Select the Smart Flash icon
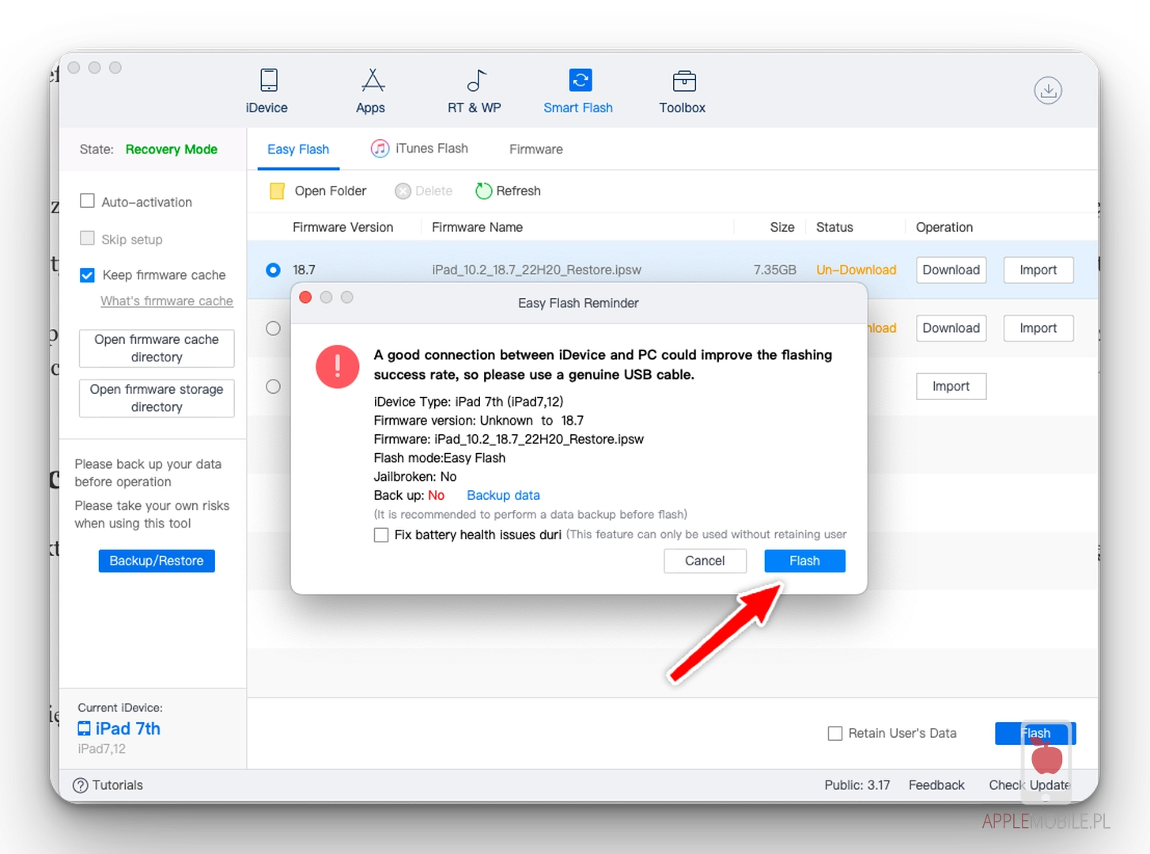Screen dimensions: 1150x854 click(580, 81)
